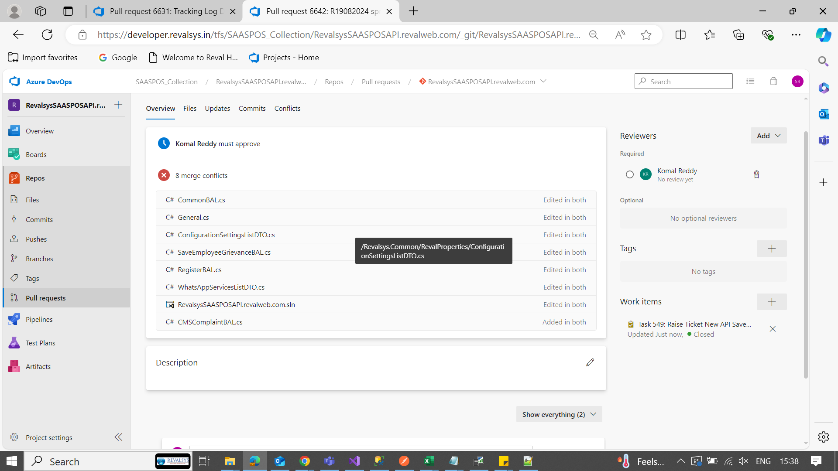The width and height of the screenshot is (838, 471).
Task: Collapse the left sidebar with the double chevron
Action: 118,437
